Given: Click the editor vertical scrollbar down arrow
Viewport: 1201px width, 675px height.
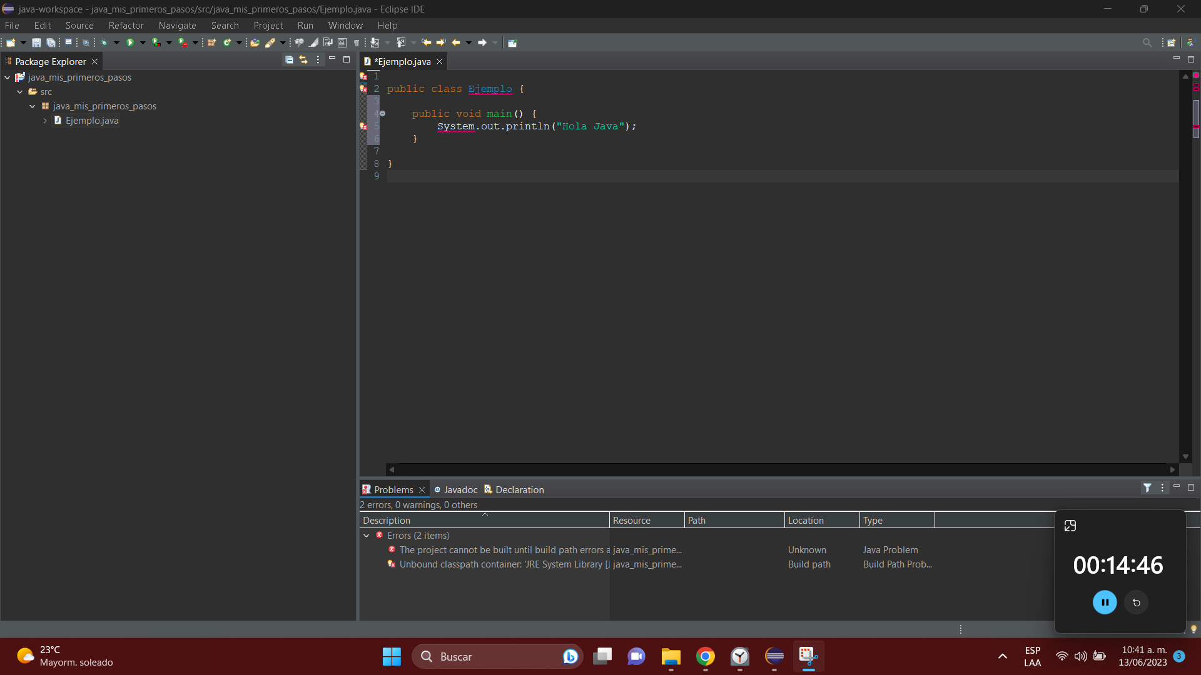Looking at the screenshot, I should pos(1185,457).
